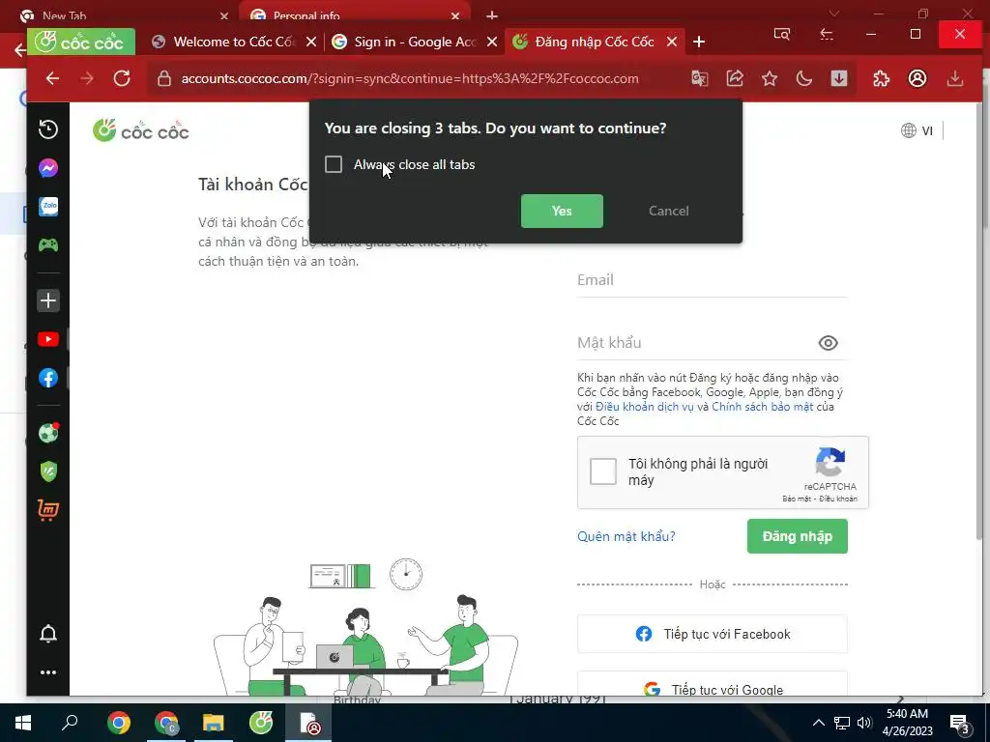The width and height of the screenshot is (990, 742).
Task: Click the Cốc Cốc logo on page
Action: 141,130
